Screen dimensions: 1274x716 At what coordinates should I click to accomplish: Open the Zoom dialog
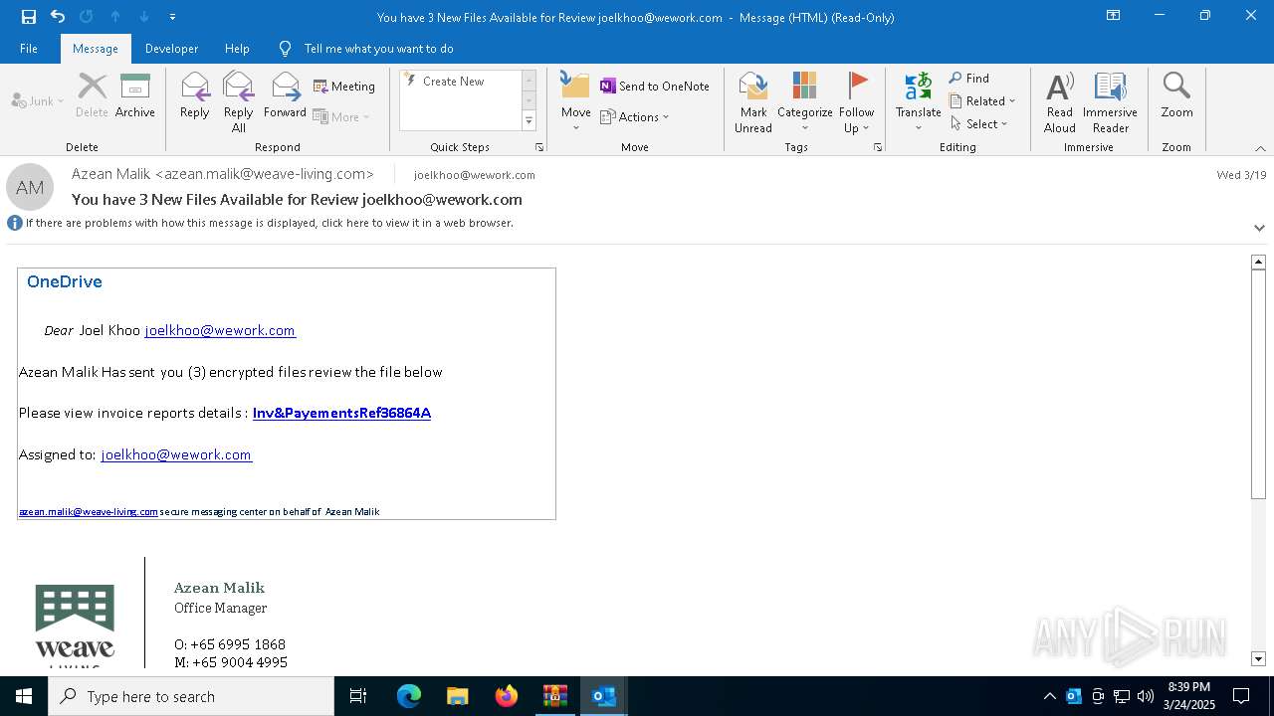point(1176,96)
